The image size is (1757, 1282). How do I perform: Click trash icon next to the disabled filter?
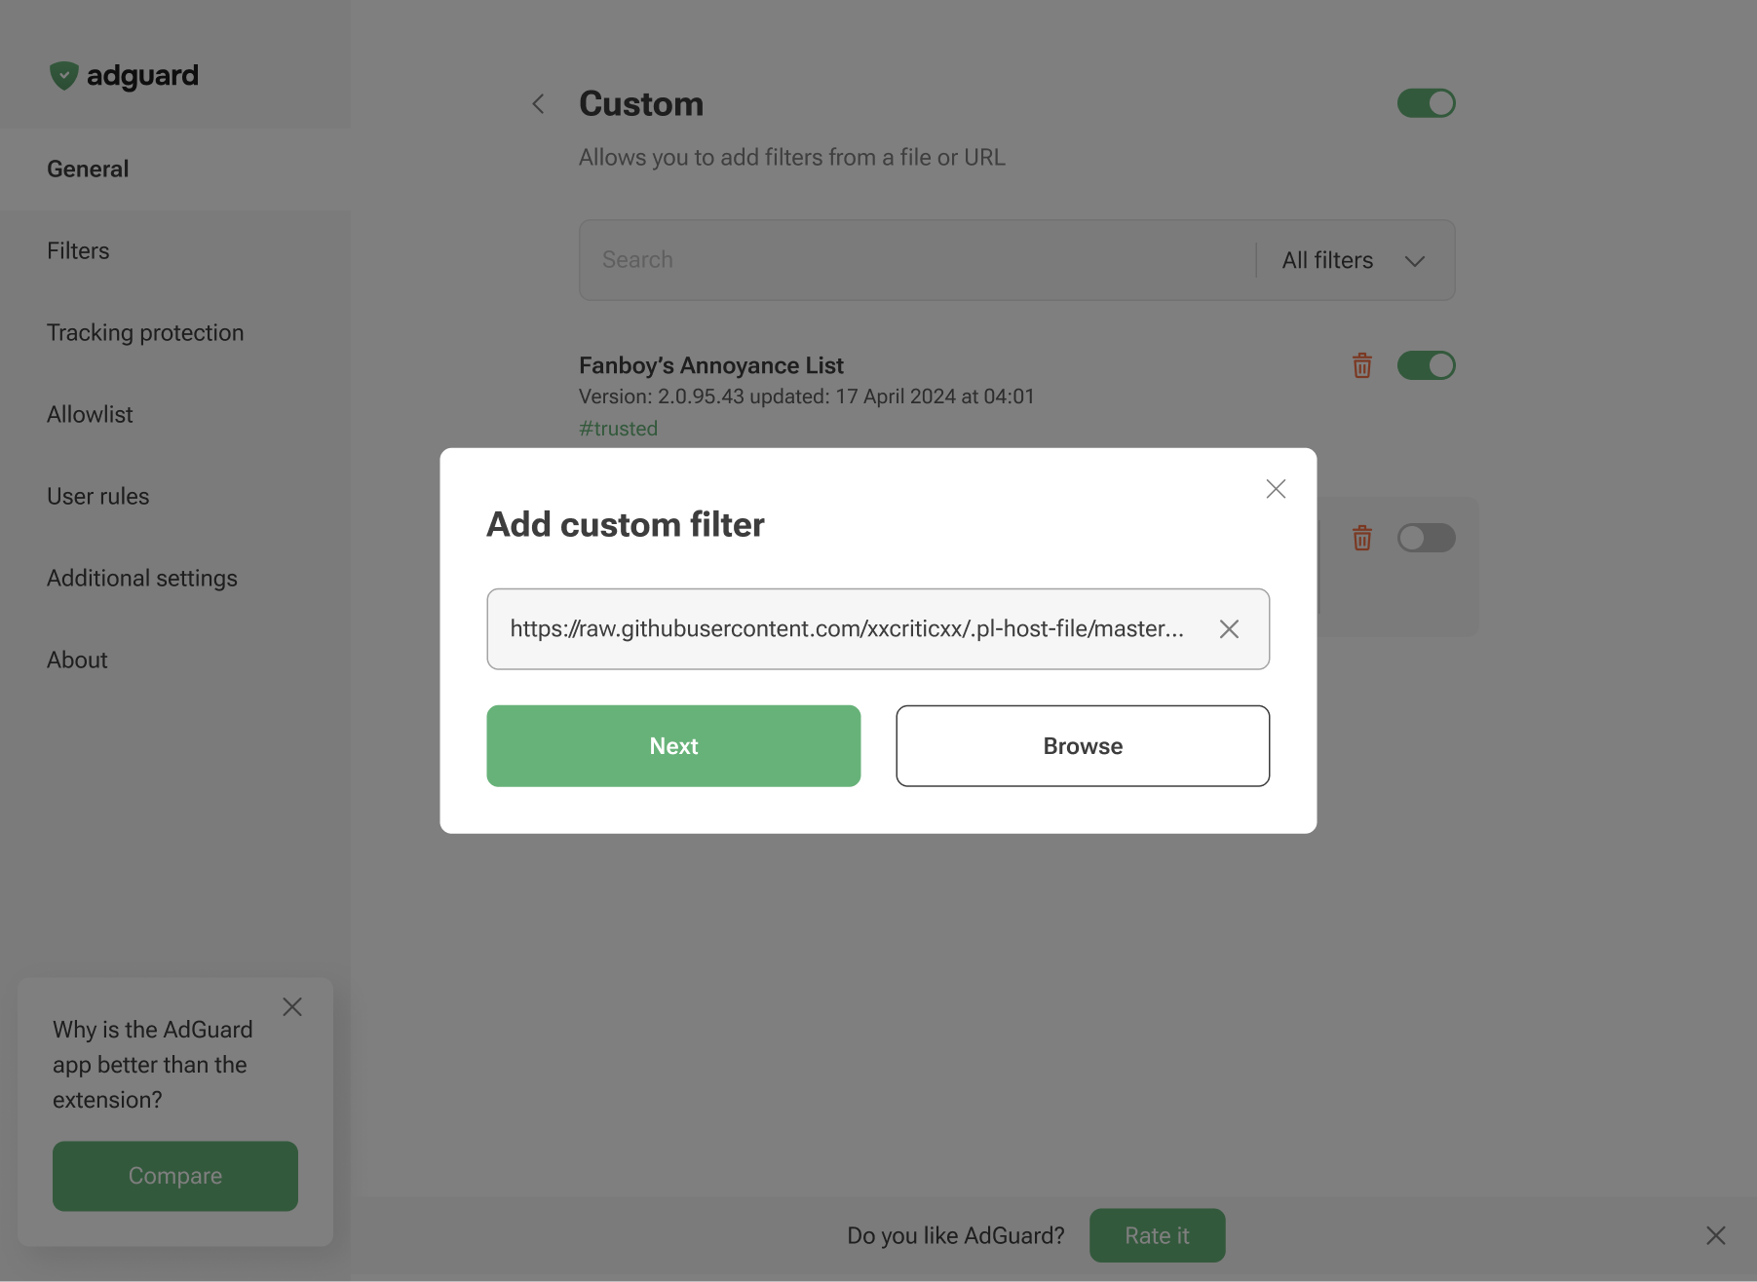point(1362,538)
